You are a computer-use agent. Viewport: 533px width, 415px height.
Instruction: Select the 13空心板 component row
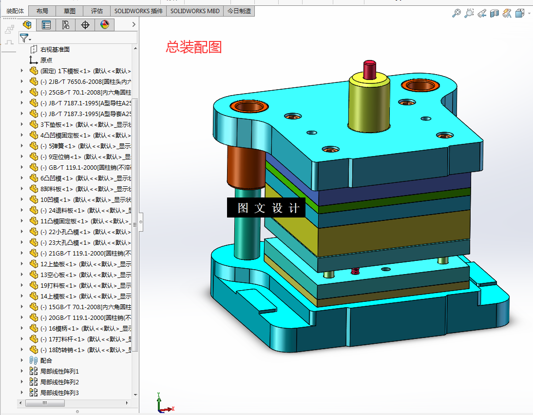tap(80, 275)
